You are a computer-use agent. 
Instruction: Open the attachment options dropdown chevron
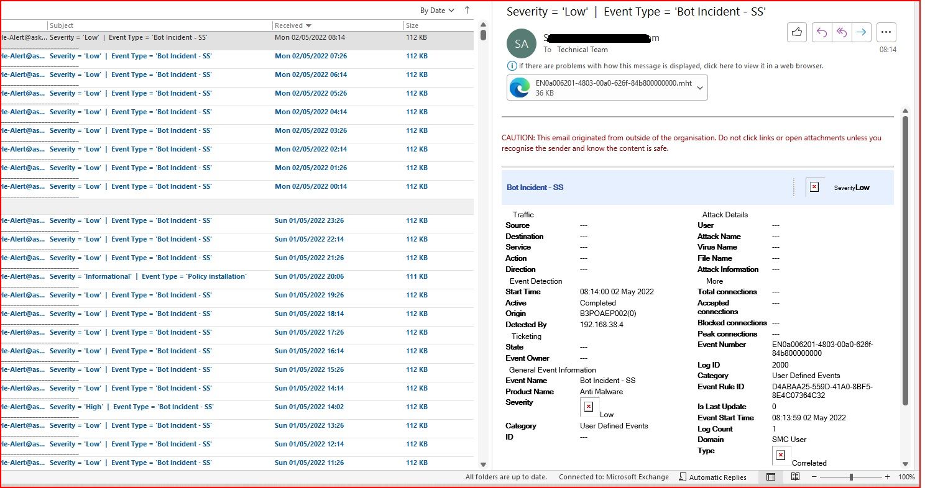pyautogui.click(x=698, y=87)
